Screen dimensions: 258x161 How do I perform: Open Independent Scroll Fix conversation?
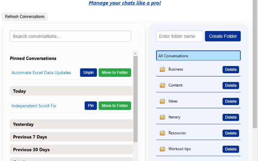(34, 106)
